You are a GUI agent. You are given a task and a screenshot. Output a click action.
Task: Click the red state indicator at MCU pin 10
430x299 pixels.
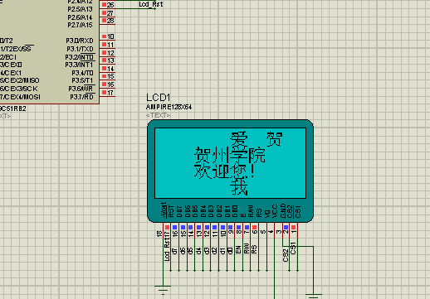pos(104,36)
